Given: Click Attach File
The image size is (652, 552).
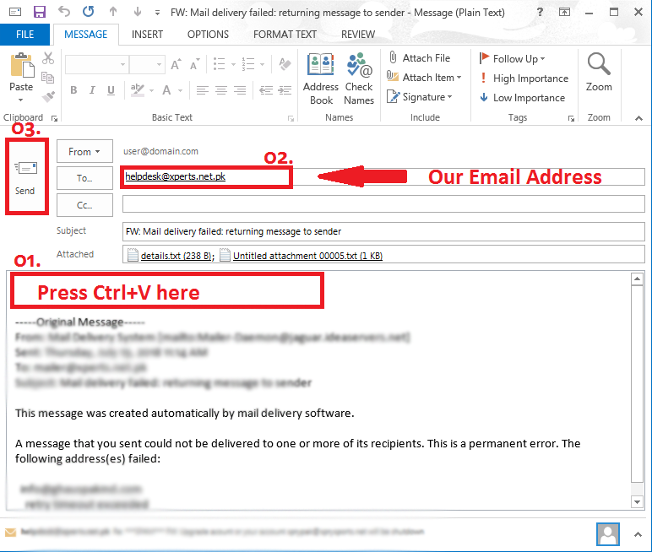Looking at the screenshot, I should click(x=419, y=57).
